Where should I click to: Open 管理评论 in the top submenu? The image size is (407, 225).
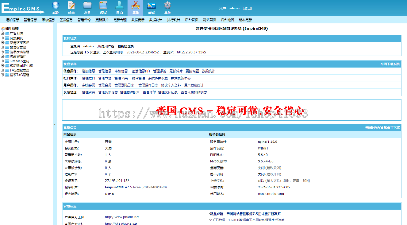coord(84,20)
